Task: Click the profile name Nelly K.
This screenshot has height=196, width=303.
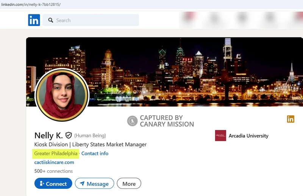Action: point(48,135)
